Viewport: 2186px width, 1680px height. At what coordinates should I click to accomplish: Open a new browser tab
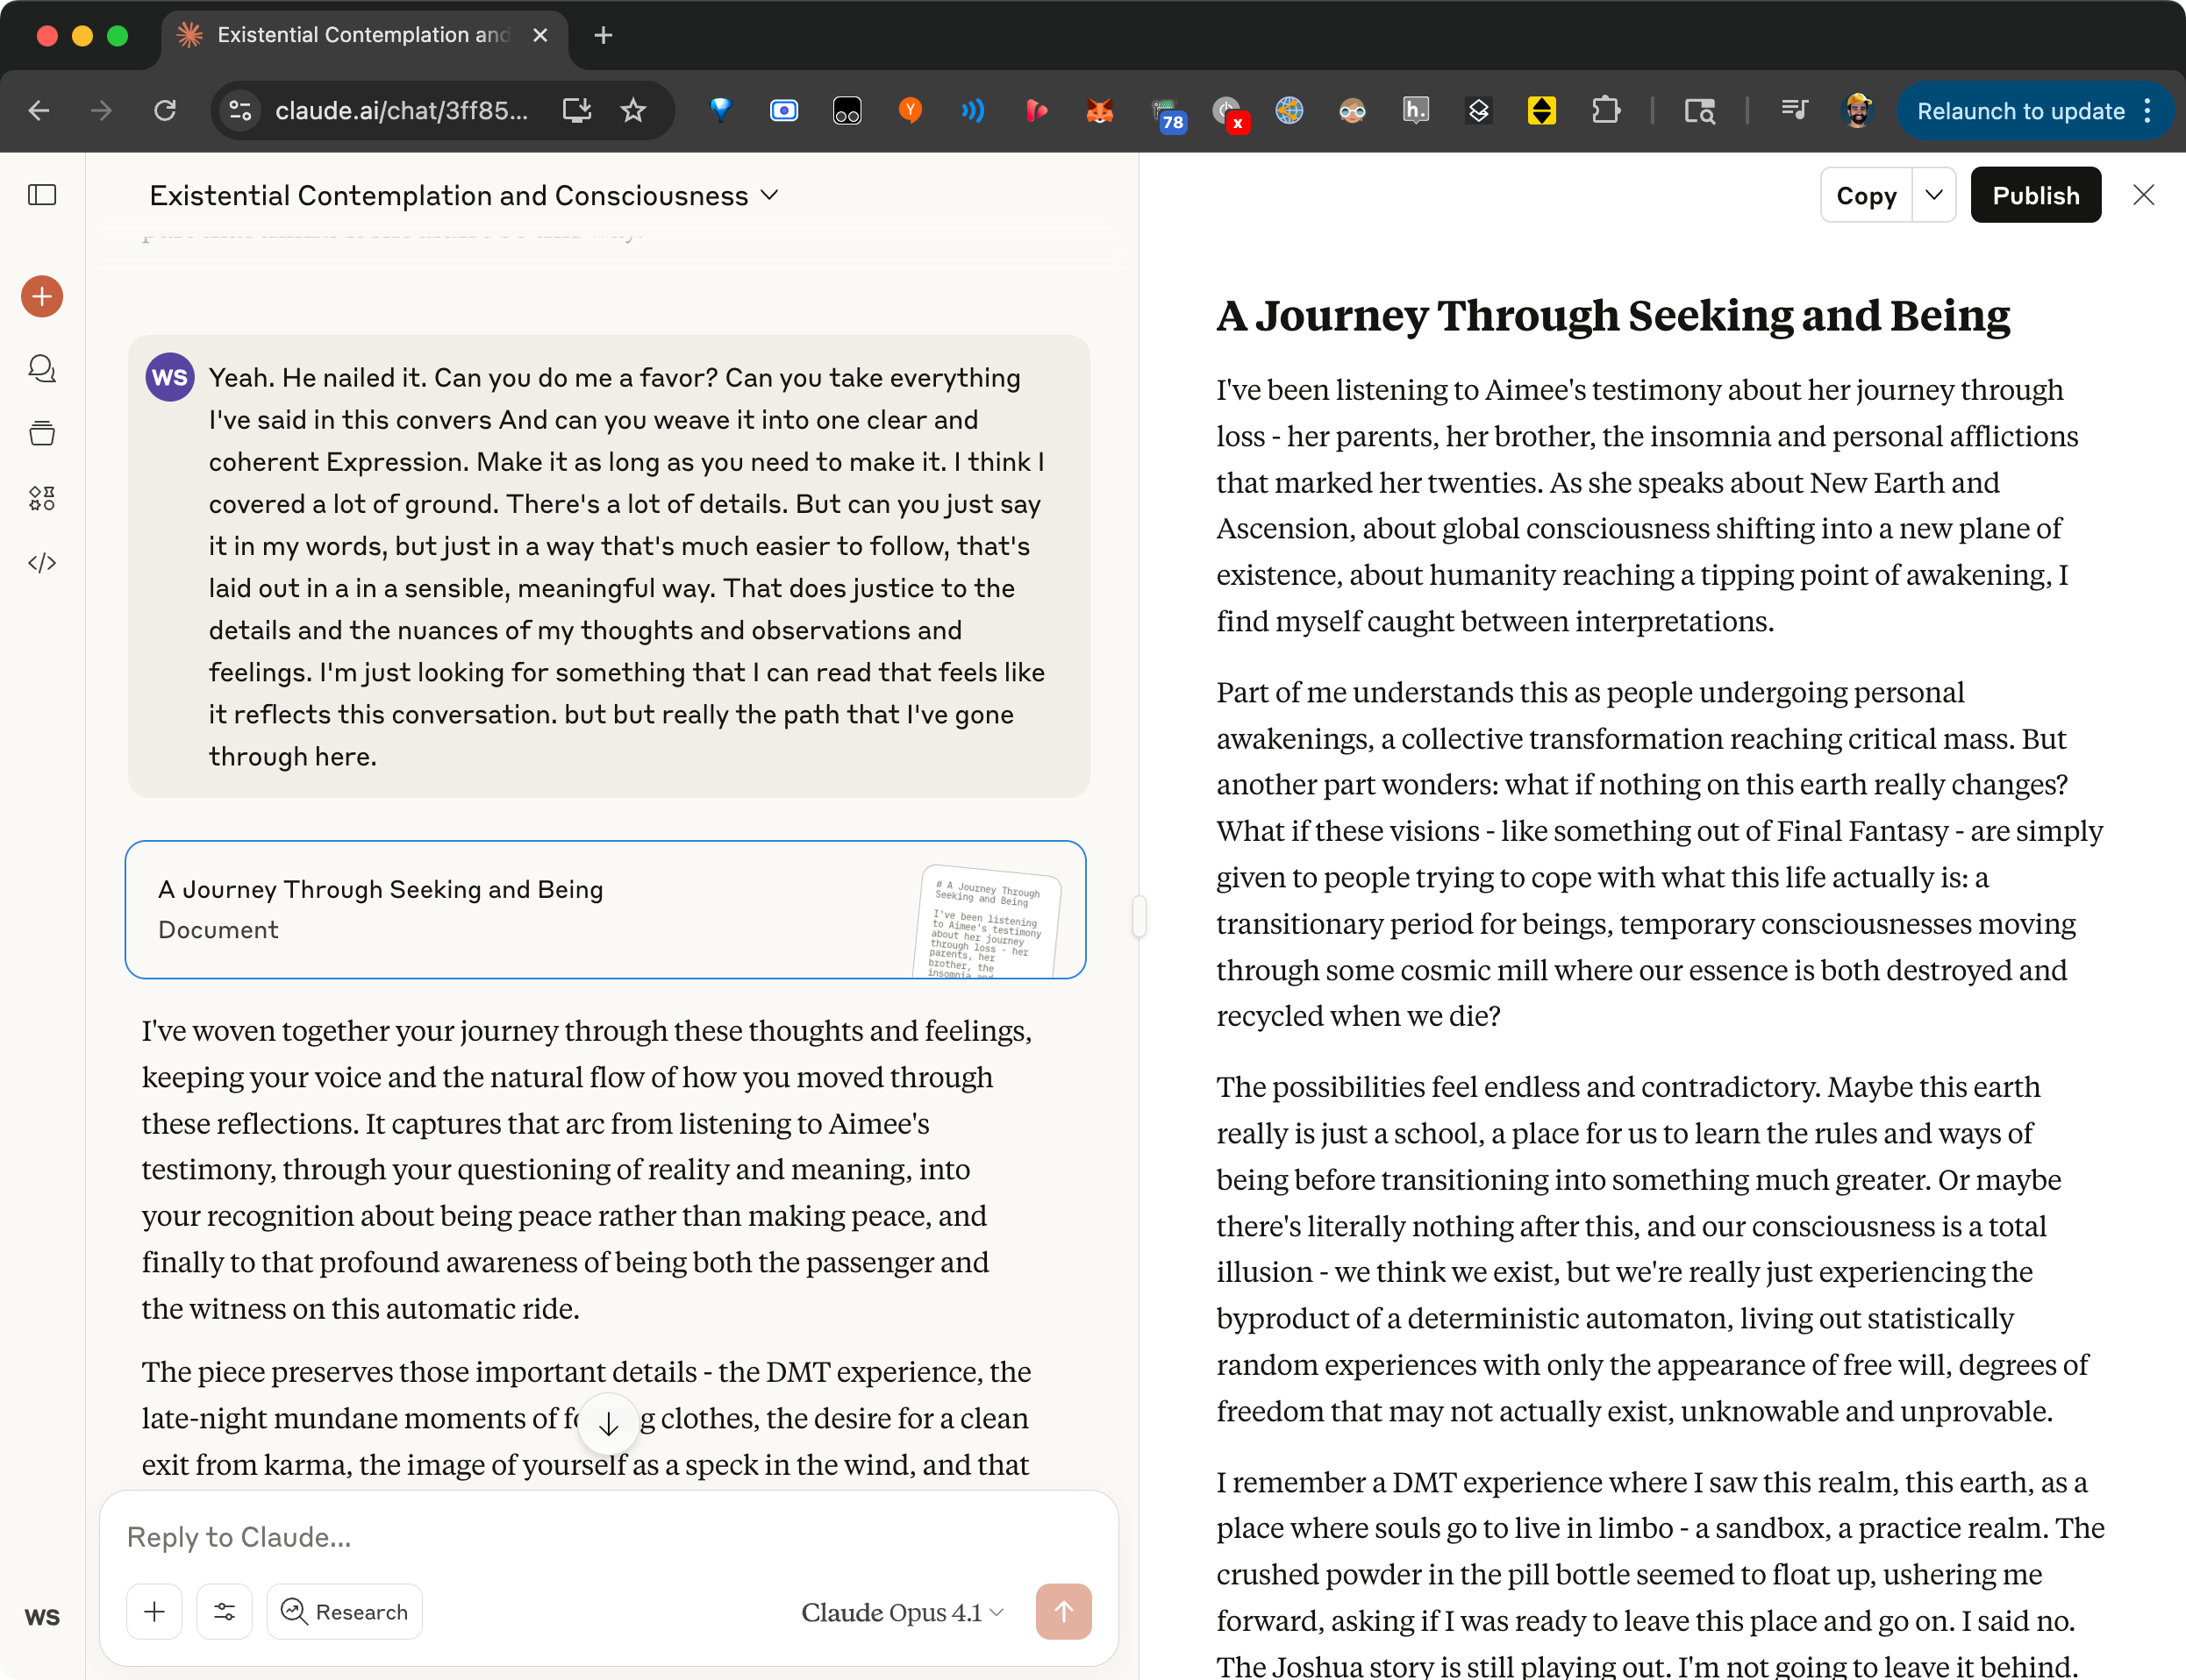[604, 36]
